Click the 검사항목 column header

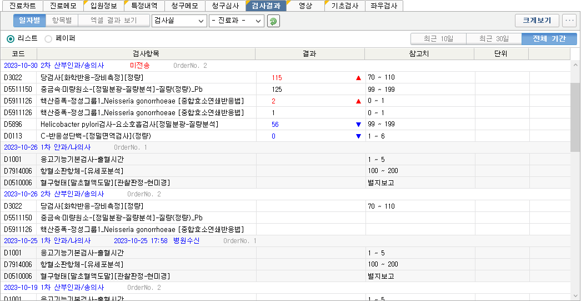tap(146, 54)
